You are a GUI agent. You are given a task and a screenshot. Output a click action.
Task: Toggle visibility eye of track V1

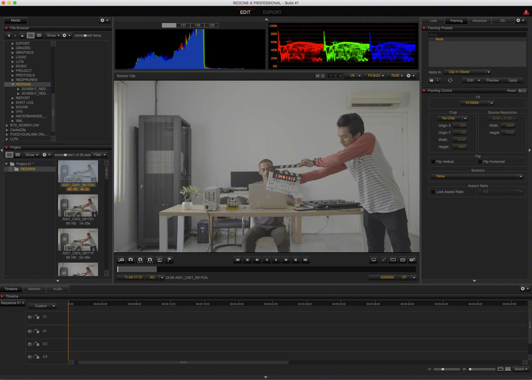[x=30, y=317]
